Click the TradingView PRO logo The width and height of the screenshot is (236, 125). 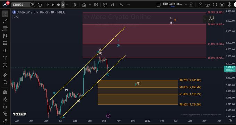(x=19, y=114)
